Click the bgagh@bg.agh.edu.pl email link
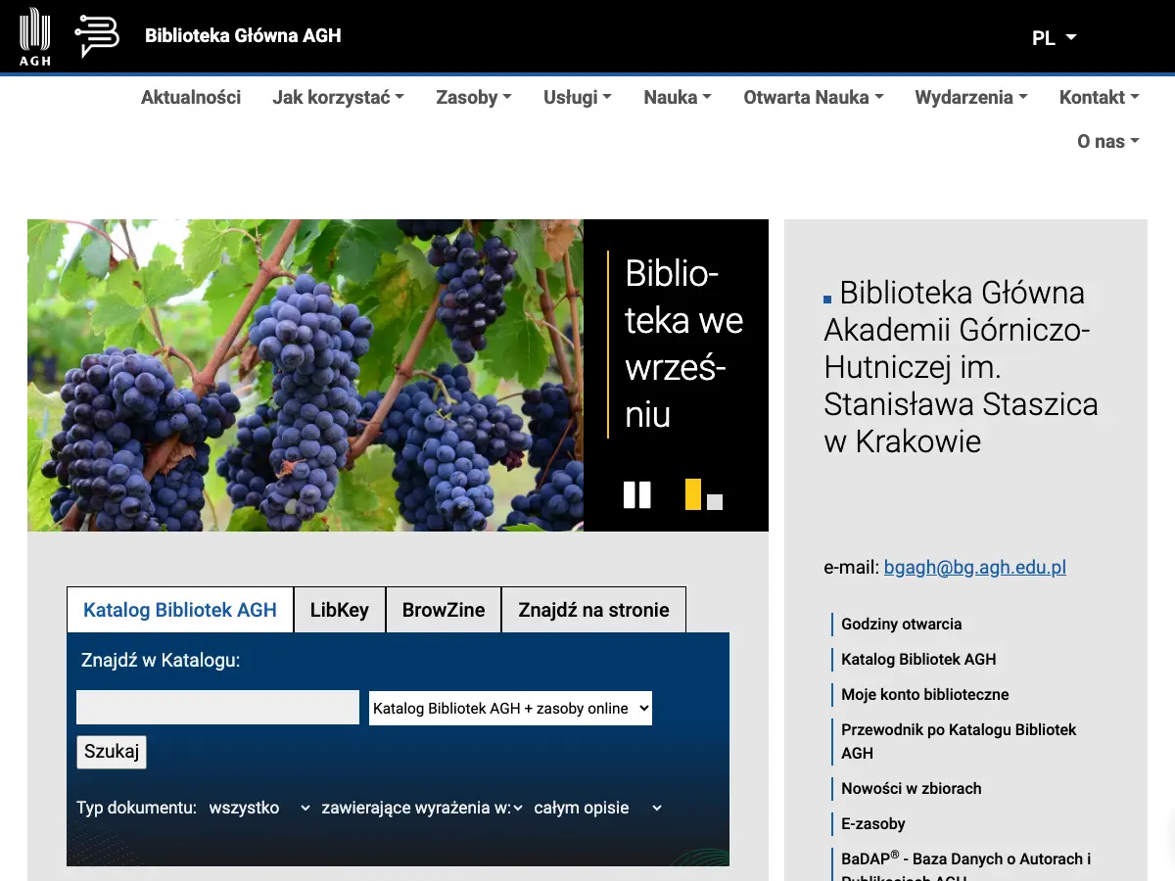Screen dimensions: 1175x881 pyautogui.click(x=975, y=567)
